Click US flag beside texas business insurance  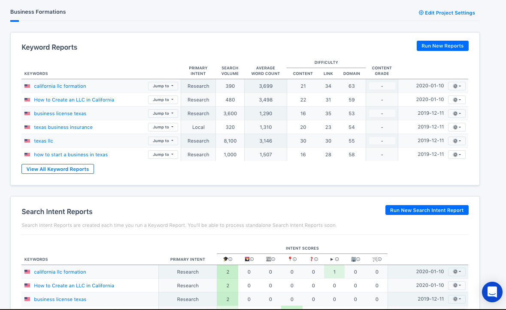coord(27,127)
